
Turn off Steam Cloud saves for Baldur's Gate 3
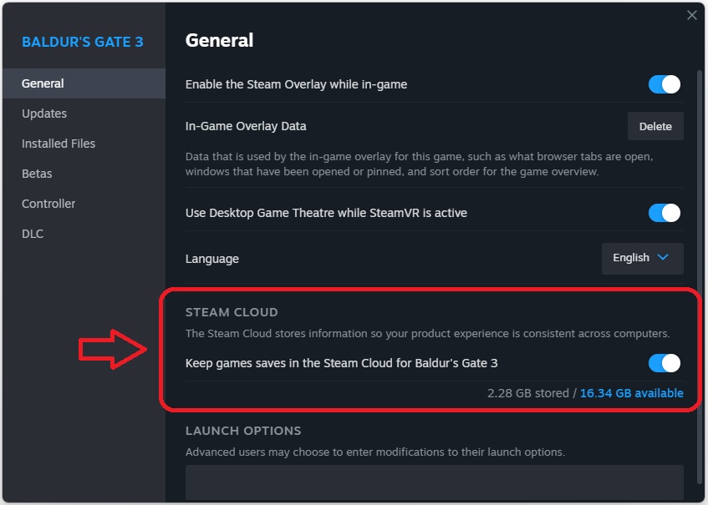coord(665,363)
